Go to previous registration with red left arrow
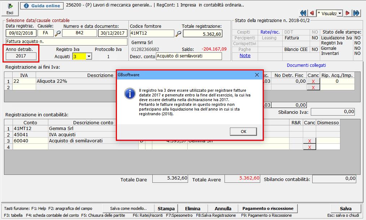The height and width of the screenshot is (220, 366). (x=312, y=13)
